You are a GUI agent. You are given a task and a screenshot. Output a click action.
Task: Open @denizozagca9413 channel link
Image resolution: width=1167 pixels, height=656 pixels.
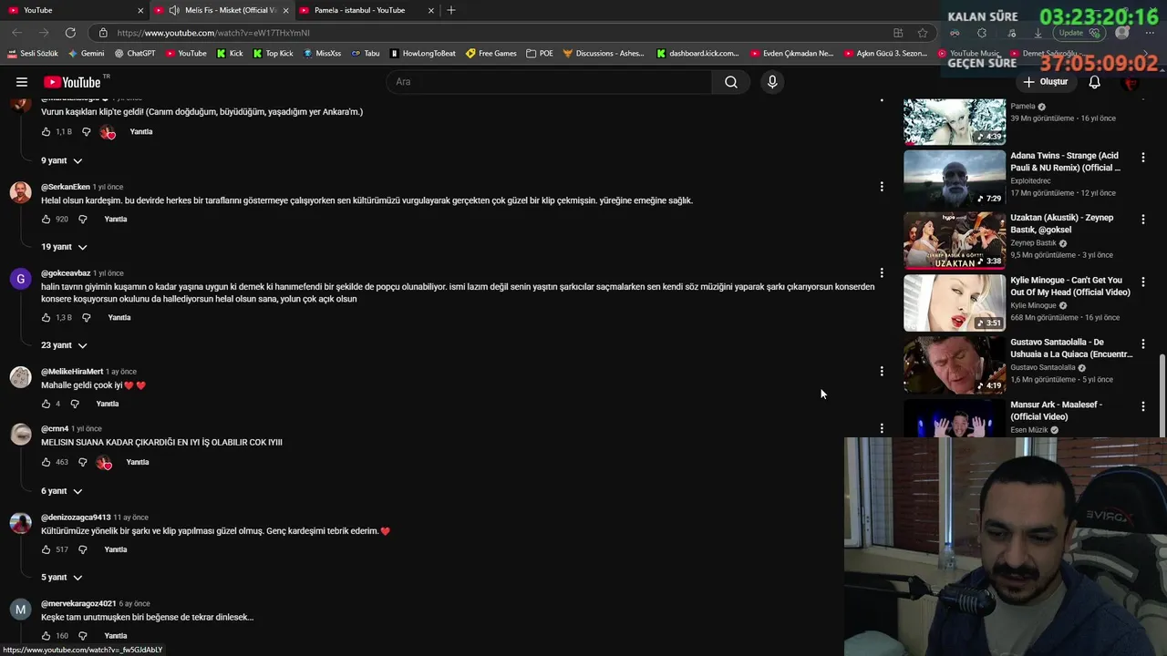pos(76,518)
